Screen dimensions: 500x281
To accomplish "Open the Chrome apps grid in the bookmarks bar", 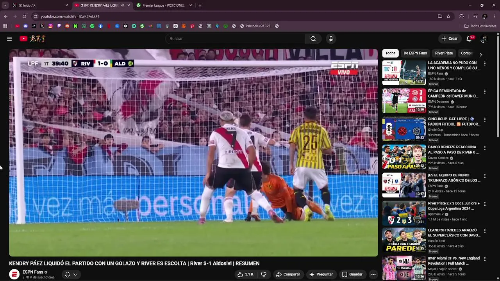I will coord(5,26).
